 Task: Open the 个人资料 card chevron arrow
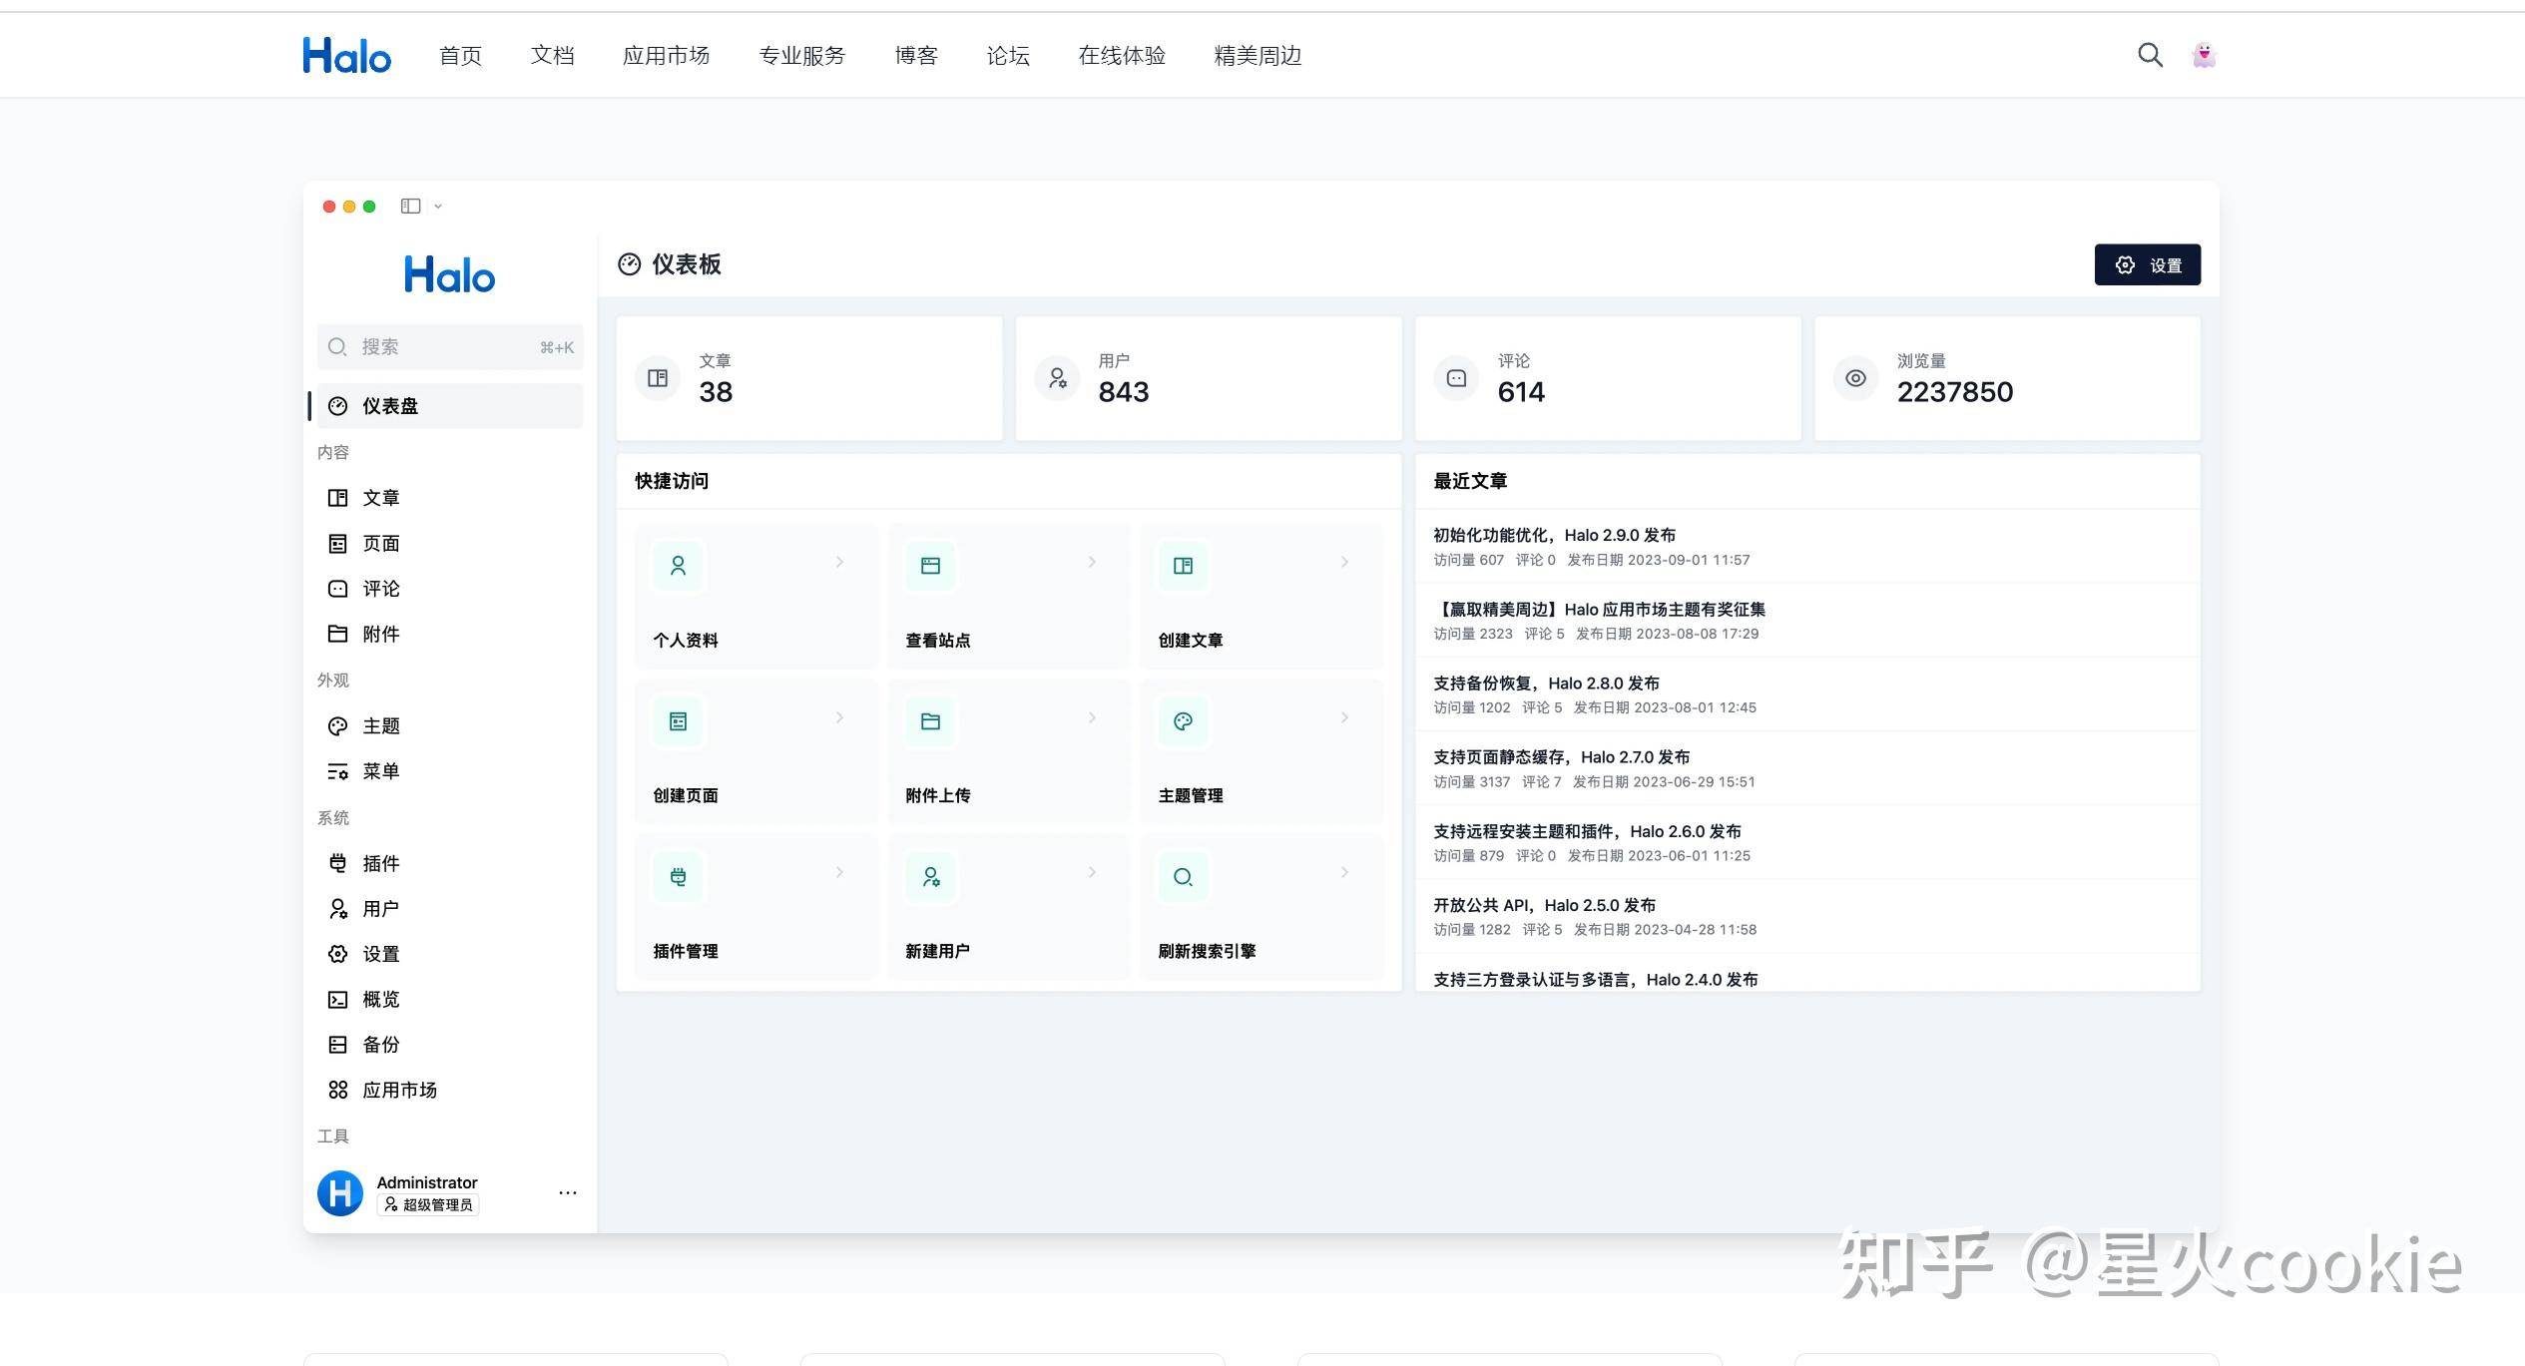pyautogui.click(x=839, y=562)
